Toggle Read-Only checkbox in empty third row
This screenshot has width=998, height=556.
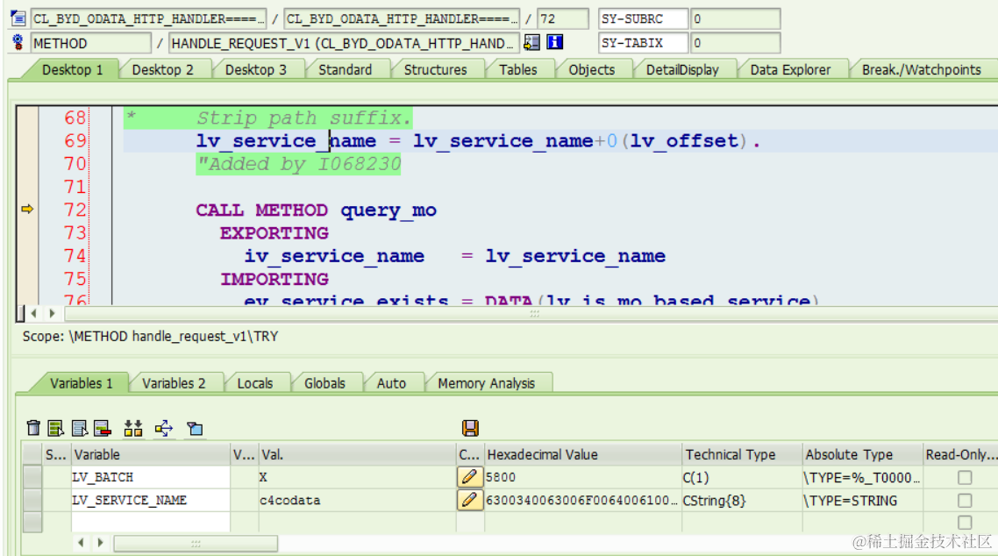(x=965, y=523)
